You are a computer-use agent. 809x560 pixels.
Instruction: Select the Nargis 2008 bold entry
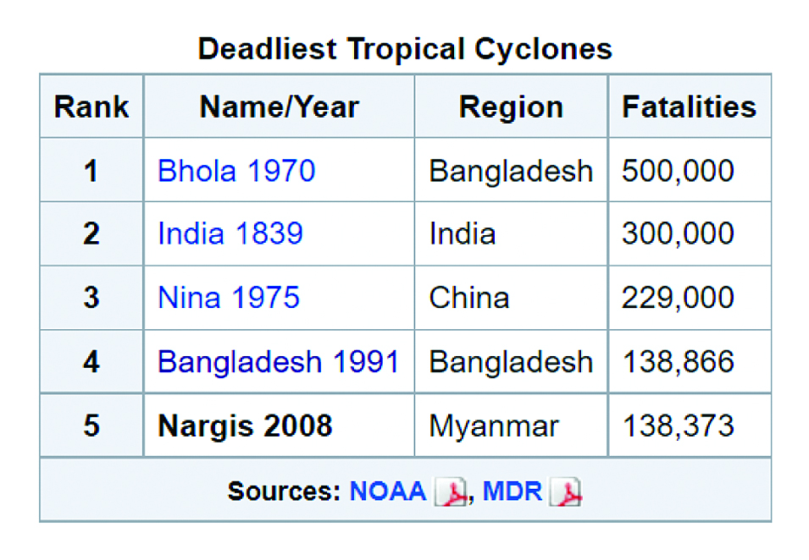[x=245, y=425]
